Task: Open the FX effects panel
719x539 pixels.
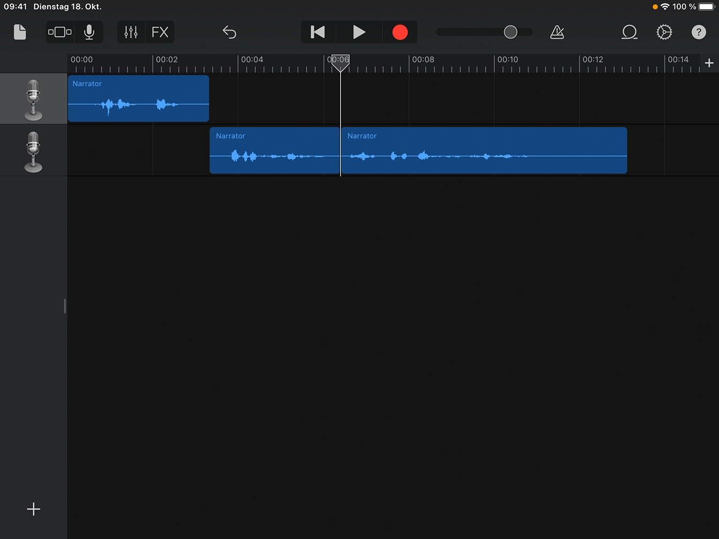Action: coord(160,32)
